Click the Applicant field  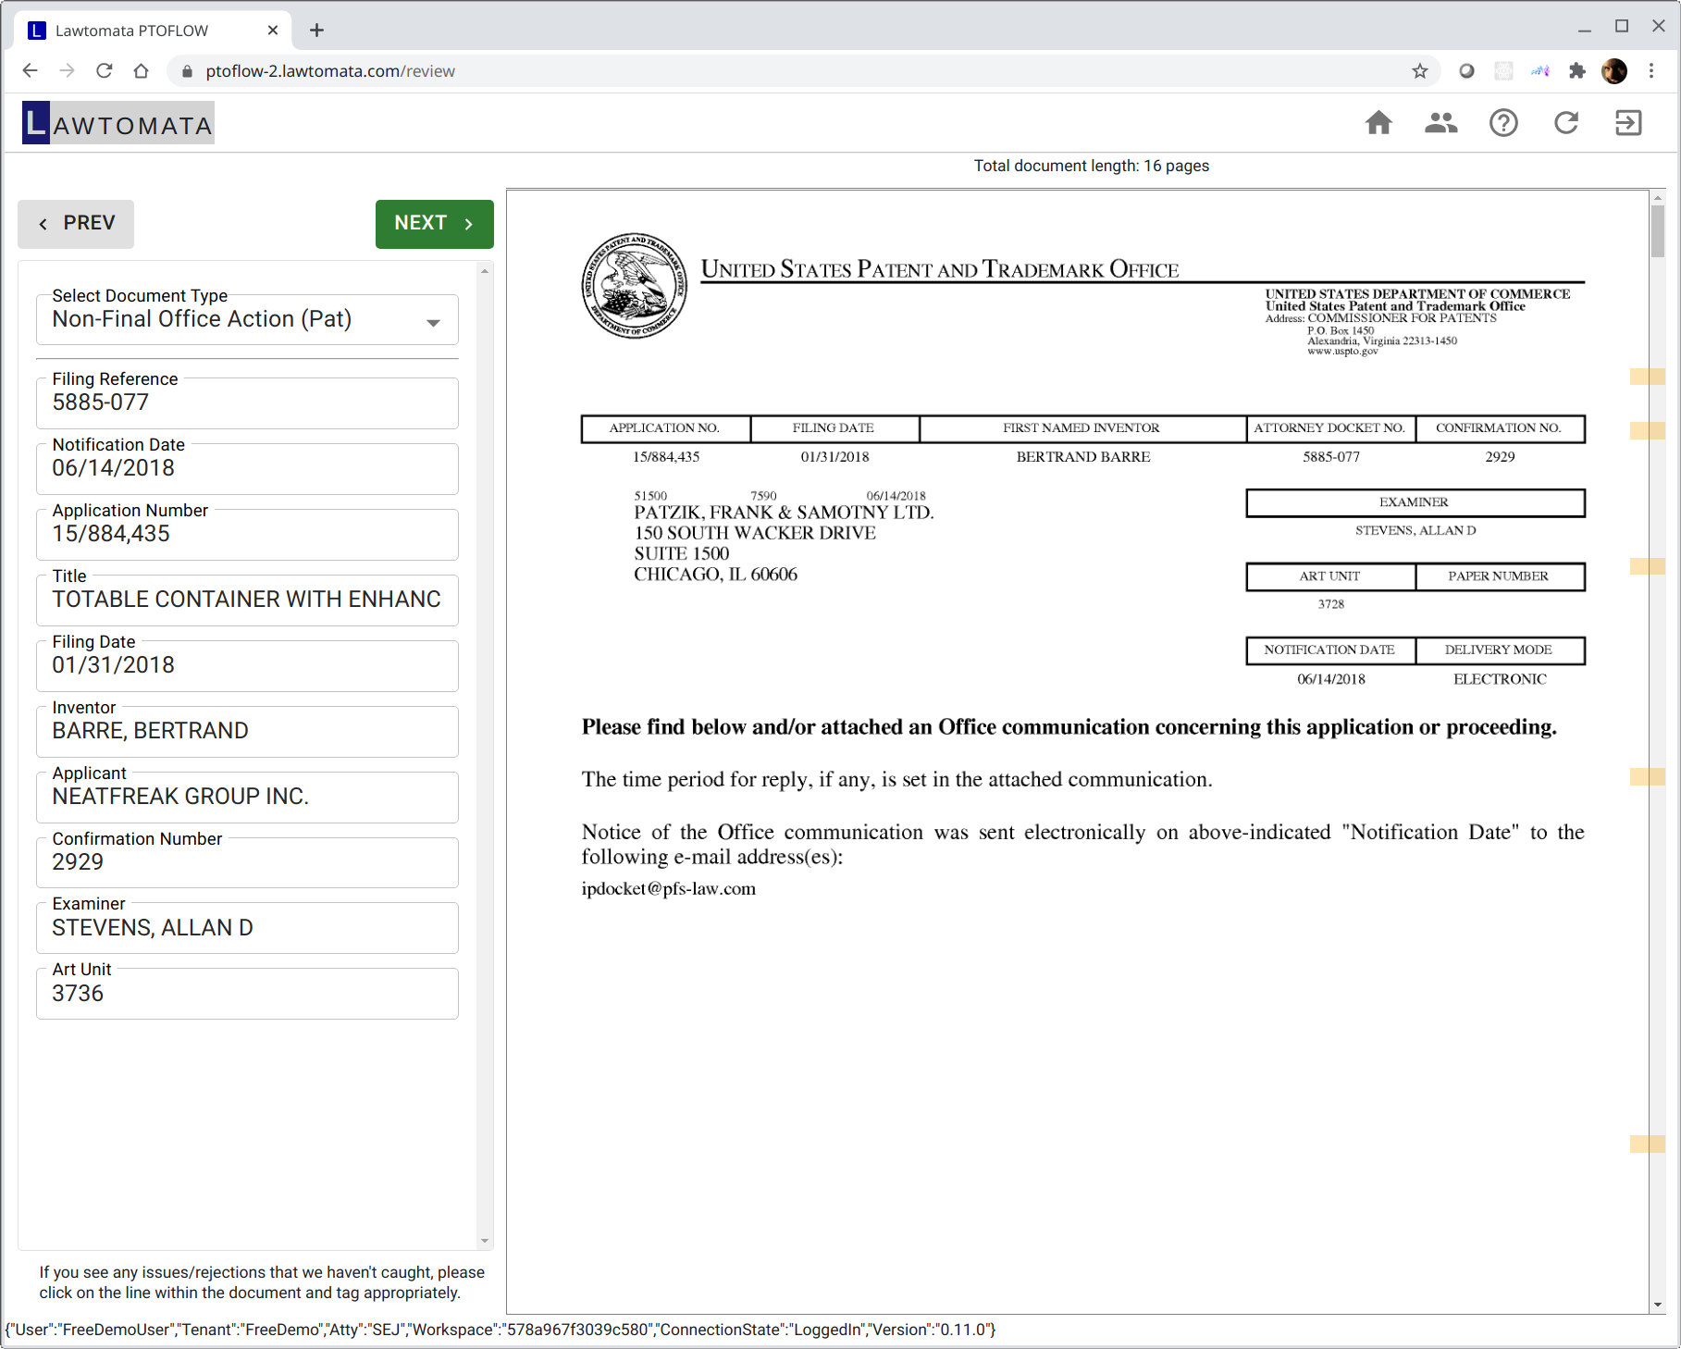pos(247,798)
